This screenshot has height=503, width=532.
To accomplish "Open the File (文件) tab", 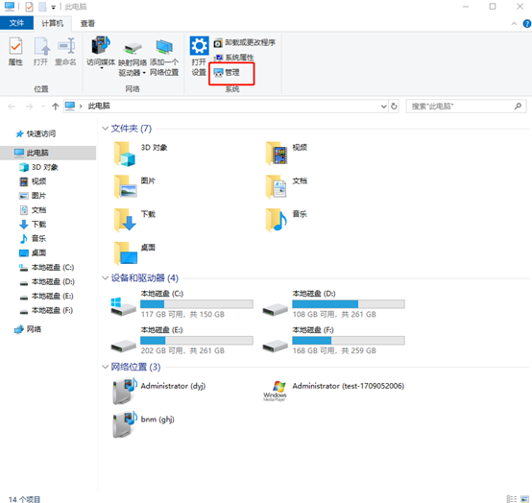I will pos(16,23).
